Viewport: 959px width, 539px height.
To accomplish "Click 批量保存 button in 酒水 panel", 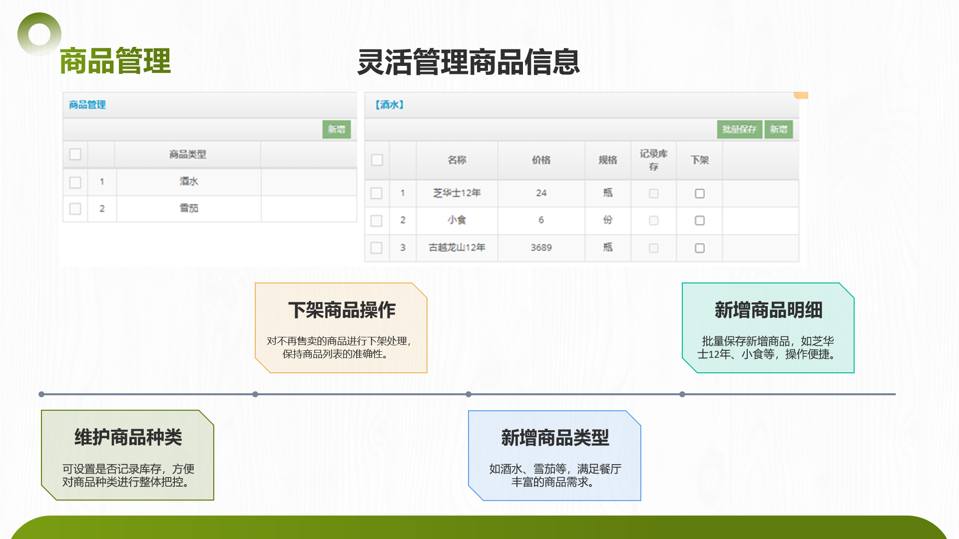I will pyautogui.click(x=739, y=129).
